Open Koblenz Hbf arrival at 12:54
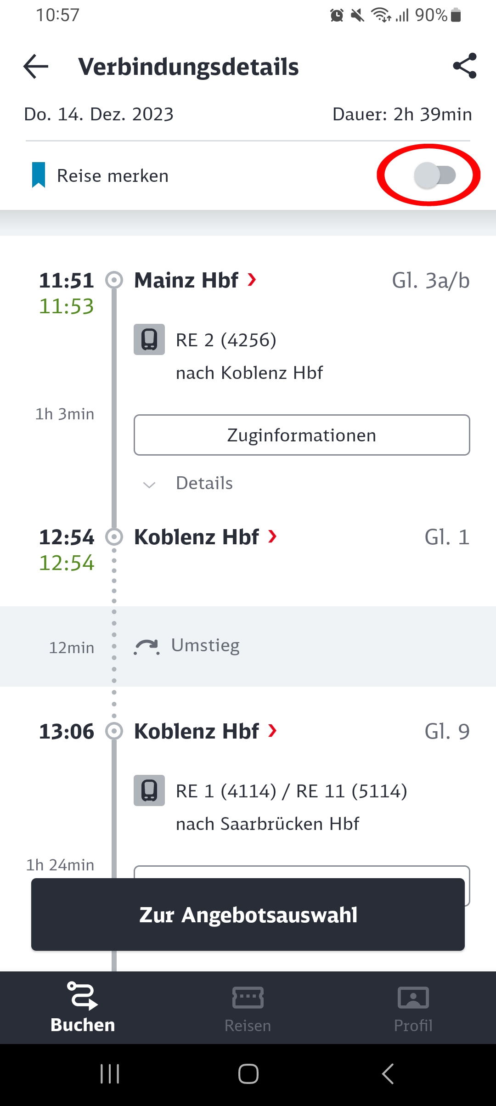The height and width of the screenshot is (1106, 496). pos(205,537)
